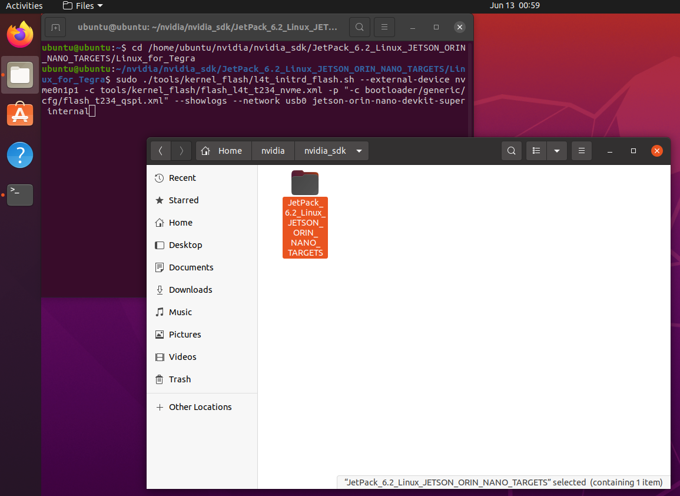
Task: Open a new tab in Terminal window
Action: [55, 27]
